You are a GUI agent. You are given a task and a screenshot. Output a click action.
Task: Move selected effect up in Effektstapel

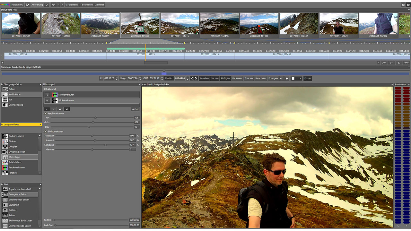tap(60, 109)
